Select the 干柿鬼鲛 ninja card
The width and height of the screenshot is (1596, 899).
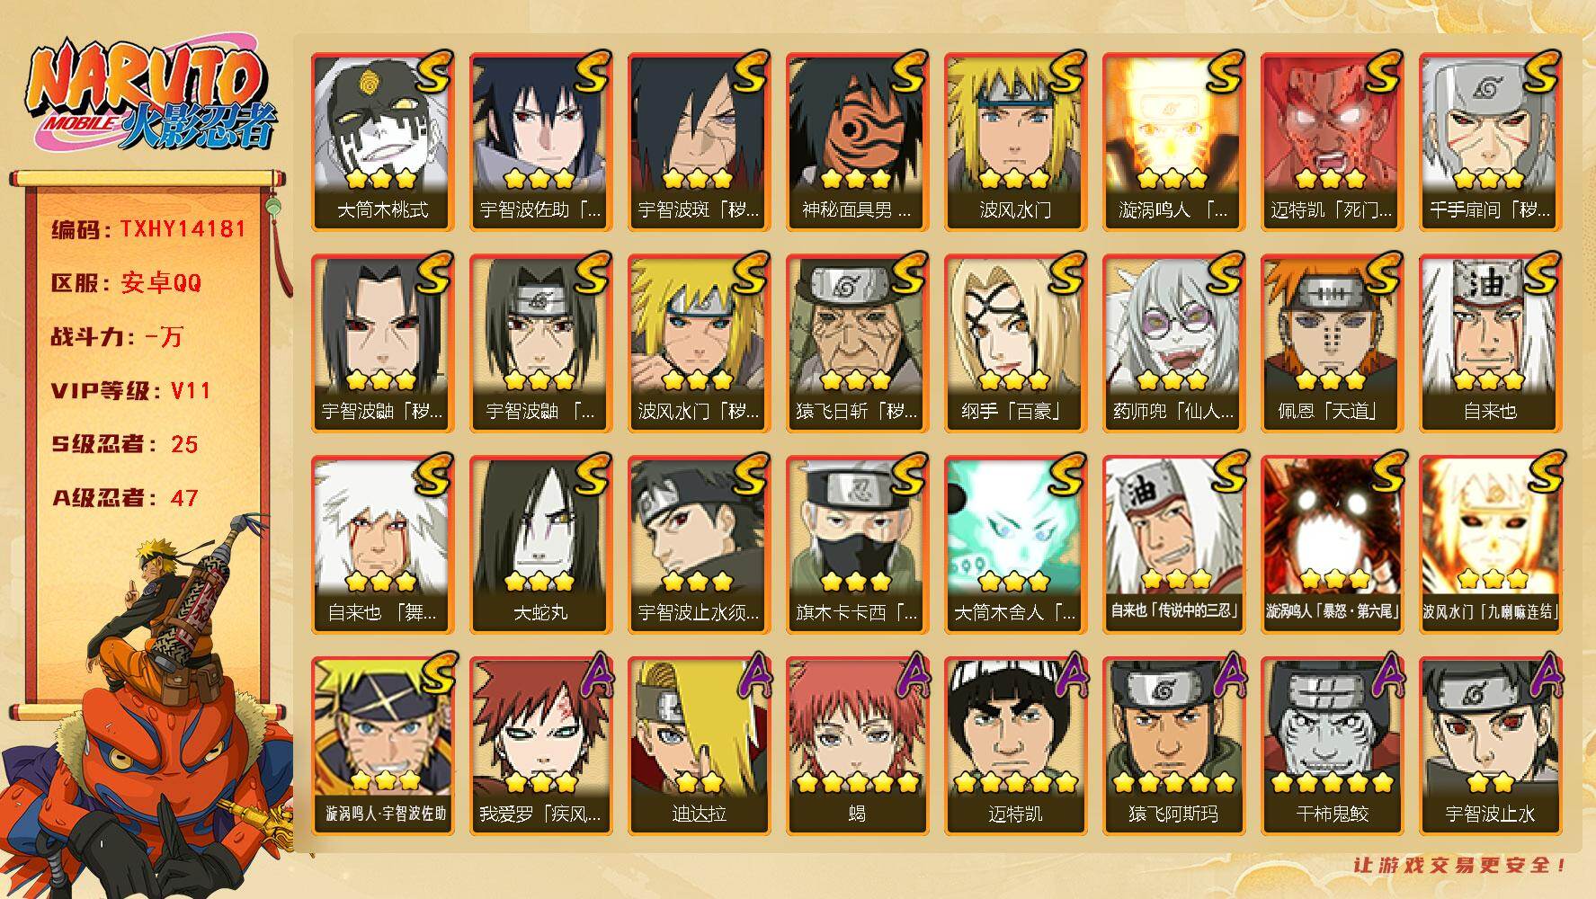(x=1332, y=746)
